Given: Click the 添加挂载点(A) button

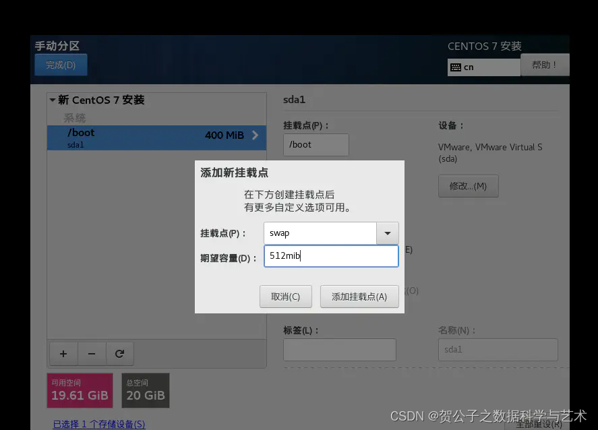Looking at the screenshot, I should coord(359,297).
